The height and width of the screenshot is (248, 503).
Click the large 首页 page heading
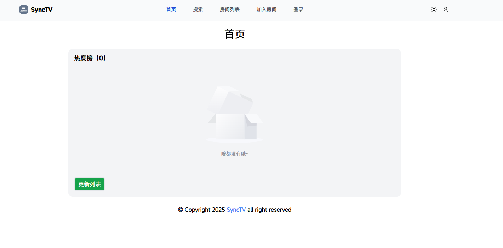235,34
